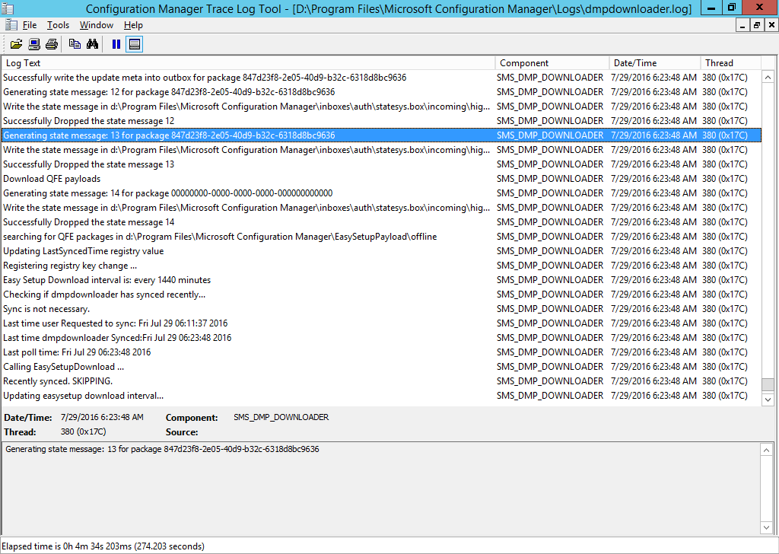Select row 'searching for QFE packages in'
This screenshot has height=554, width=779.
381,237
